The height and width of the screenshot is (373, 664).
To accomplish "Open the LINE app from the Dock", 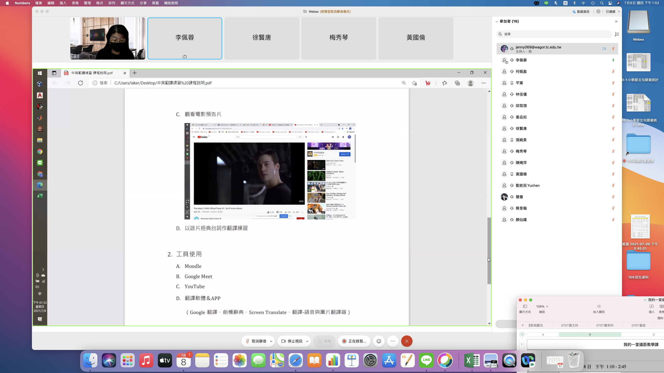I will pos(426,360).
